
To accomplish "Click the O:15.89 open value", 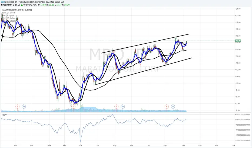I will coord(42,5).
